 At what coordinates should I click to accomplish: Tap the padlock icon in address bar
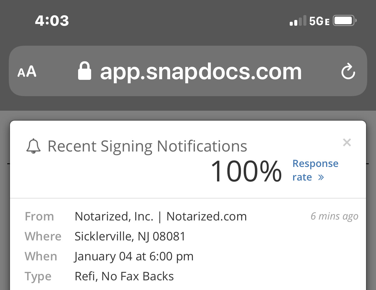pos(84,71)
